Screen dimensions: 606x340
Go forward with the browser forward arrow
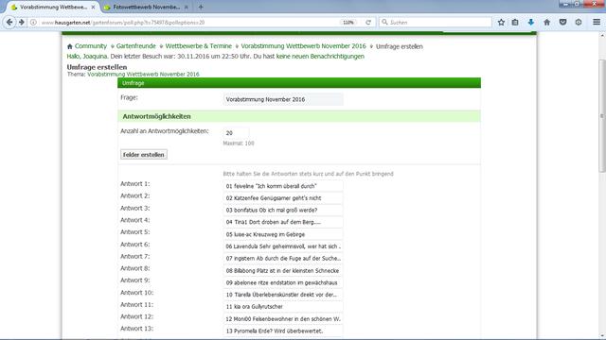point(22,23)
